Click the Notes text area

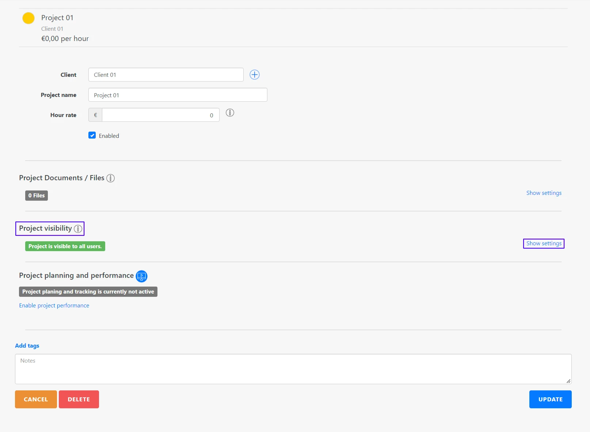(292, 368)
